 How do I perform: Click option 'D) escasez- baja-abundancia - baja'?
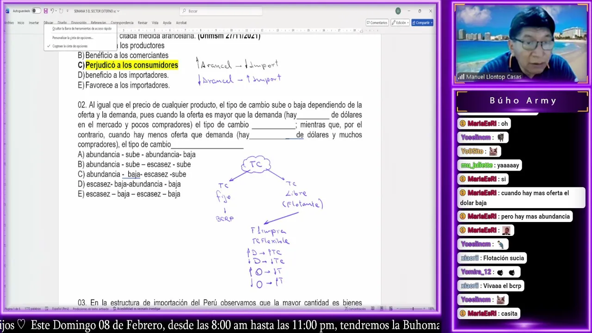pyautogui.click(x=129, y=184)
